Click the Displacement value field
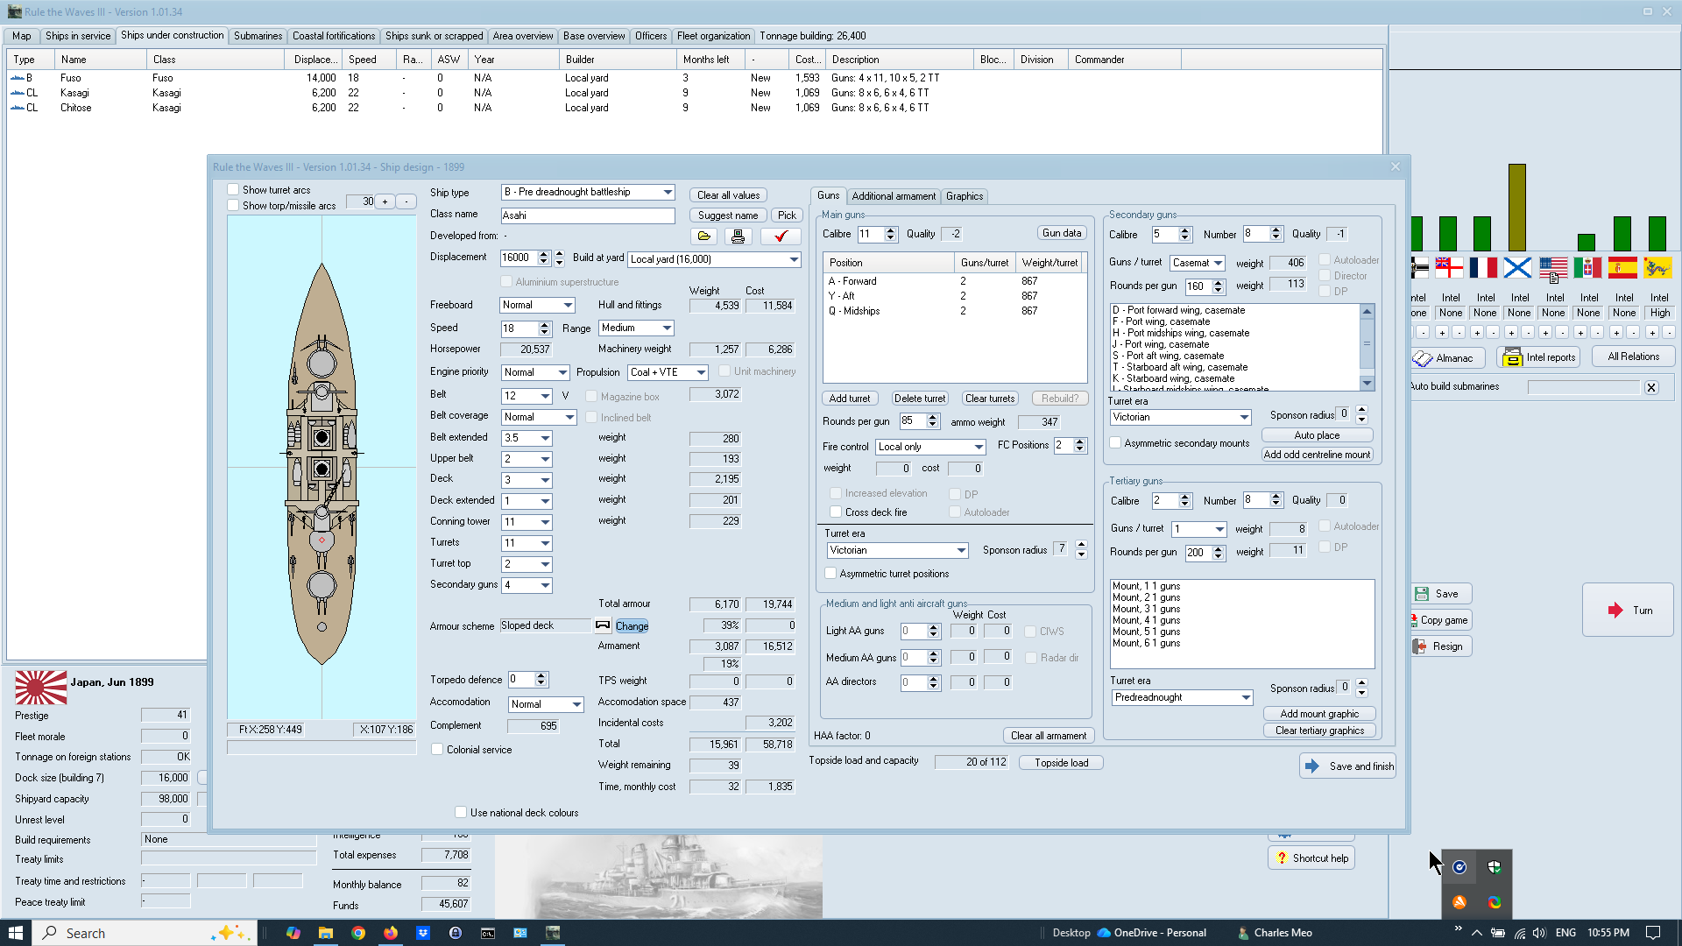Viewport: 1682px width, 946px height. tap(519, 258)
